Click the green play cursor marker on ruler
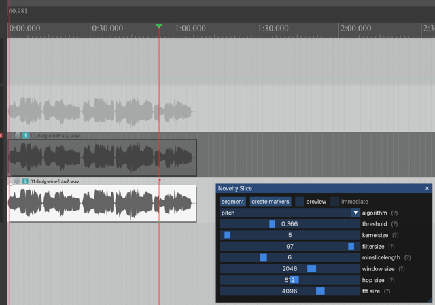 pyautogui.click(x=159, y=26)
